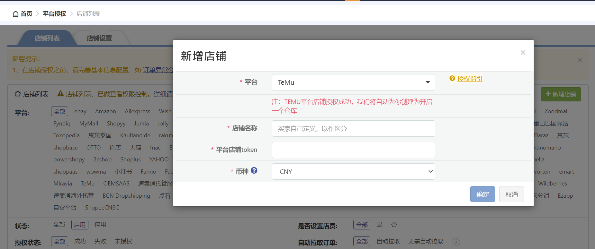Click the info icon beside 无需自动拉取
The height and width of the screenshot is (249, 595).
[456, 242]
